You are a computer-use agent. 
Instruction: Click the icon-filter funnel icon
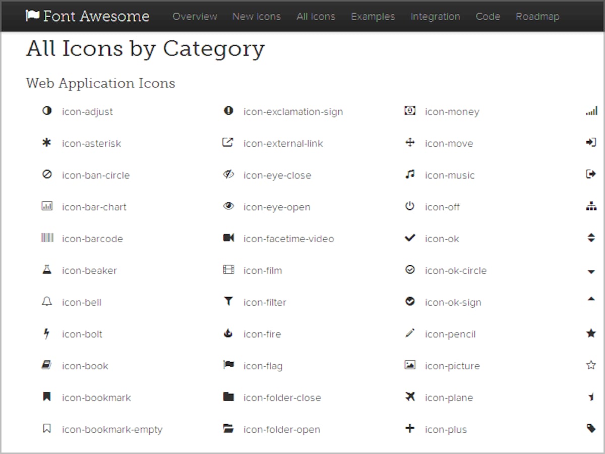tap(228, 302)
